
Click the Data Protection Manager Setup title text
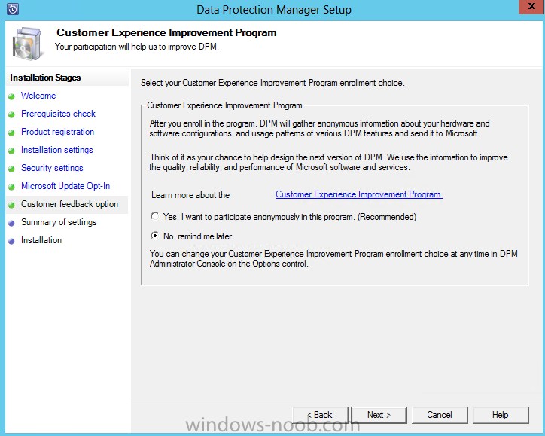tap(274, 10)
